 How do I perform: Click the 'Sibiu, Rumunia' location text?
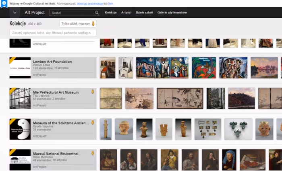43,157
